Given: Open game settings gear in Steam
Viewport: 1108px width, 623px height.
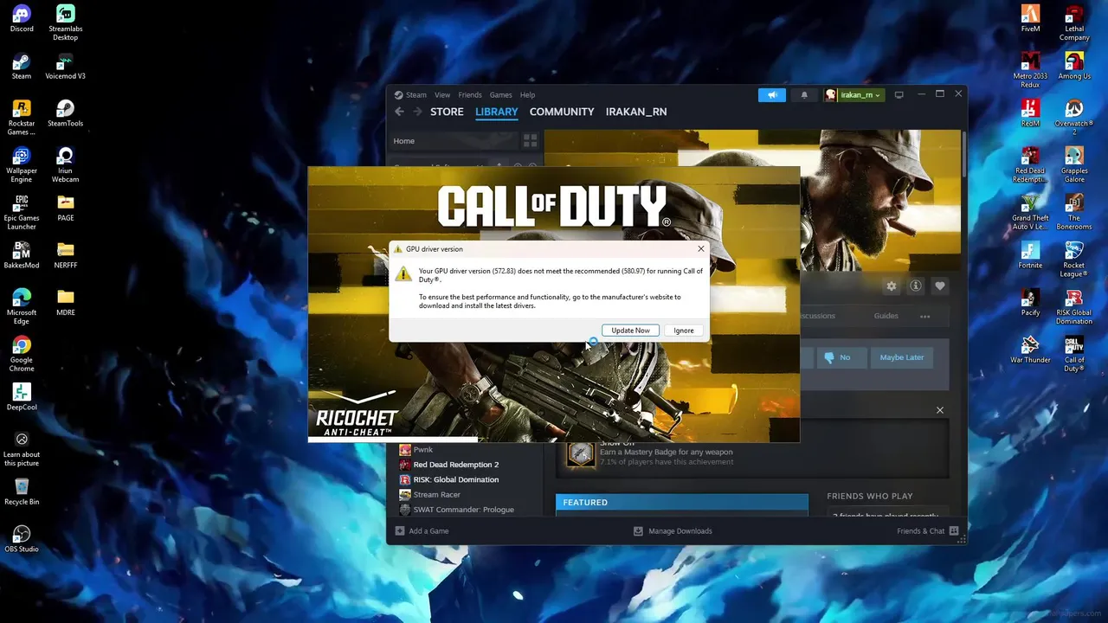Looking at the screenshot, I should pos(891,286).
